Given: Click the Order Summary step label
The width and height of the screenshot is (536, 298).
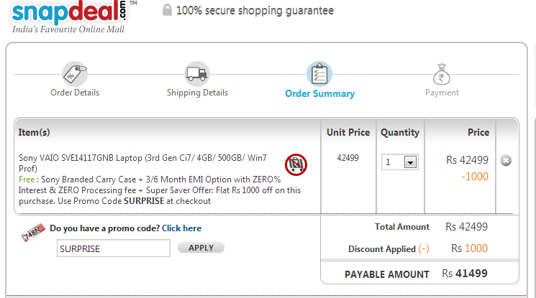Looking at the screenshot, I should click(320, 93).
